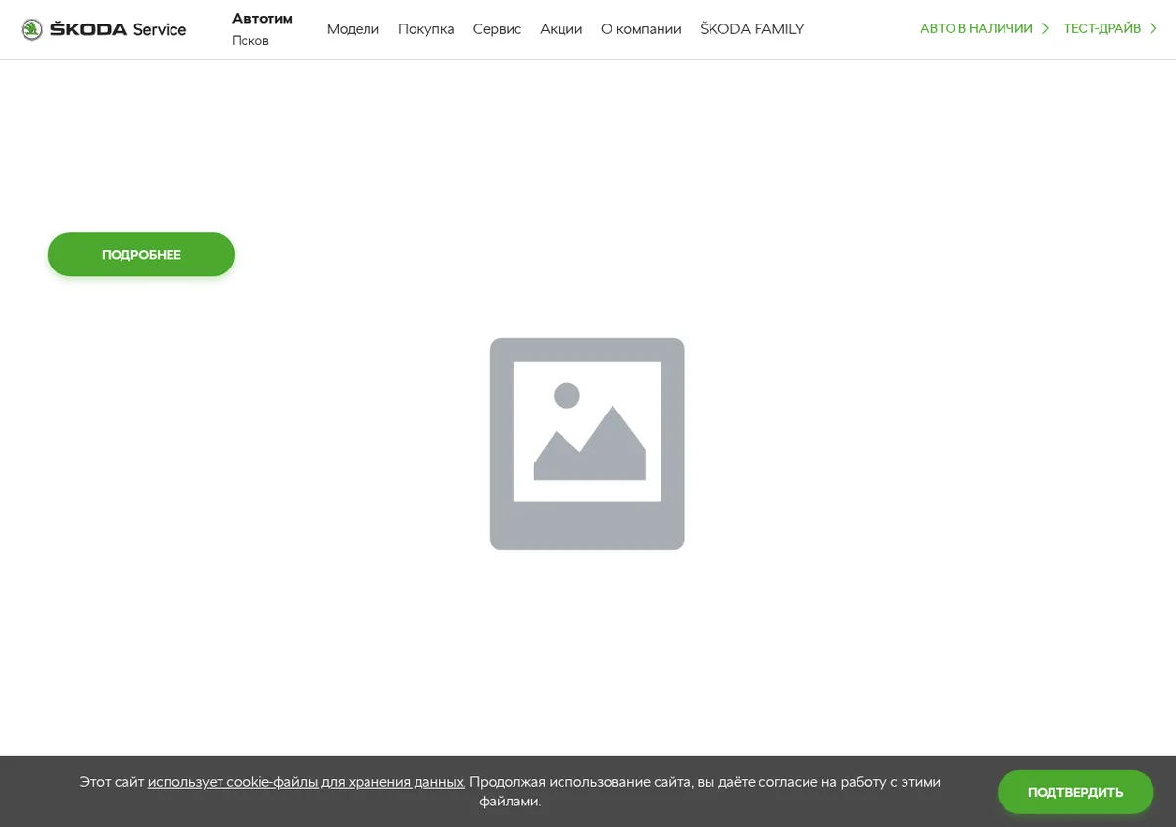Screen dimensions: 1176x827
Task: Open the cookie-файлы data storage policy link
Action: pyautogui.click(x=307, y=782)
